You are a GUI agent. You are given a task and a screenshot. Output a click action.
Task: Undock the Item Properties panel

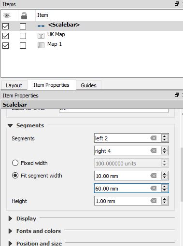[x=177, y=95]
